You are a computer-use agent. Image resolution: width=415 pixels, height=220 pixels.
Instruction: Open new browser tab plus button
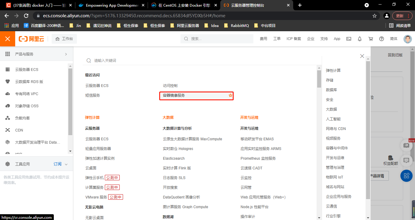[x=300, y=5]
